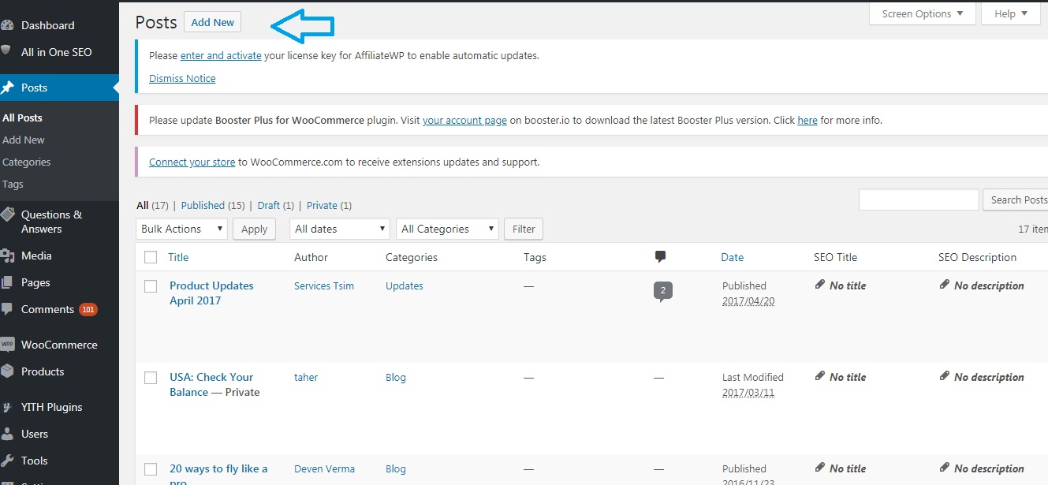The image size is (1048, 485).
Task: Click the Products box icon
Action: click(7, 371)
